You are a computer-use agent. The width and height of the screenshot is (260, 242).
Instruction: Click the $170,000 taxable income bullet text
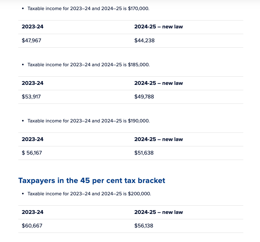pos(88,9)
